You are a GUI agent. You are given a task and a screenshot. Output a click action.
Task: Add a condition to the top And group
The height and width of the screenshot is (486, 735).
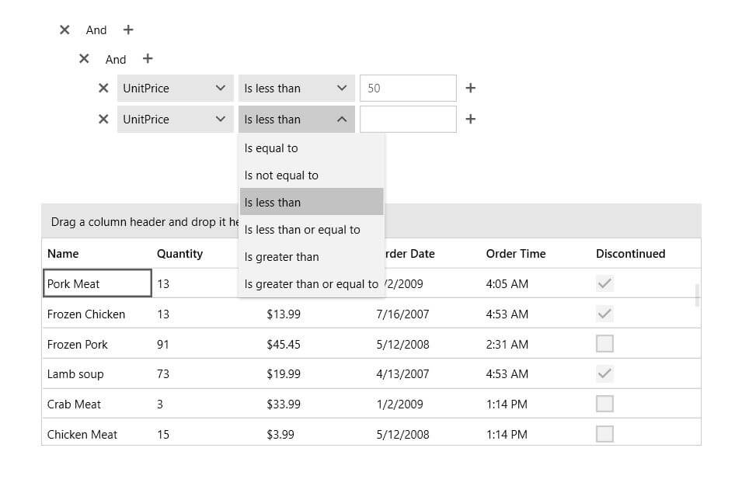pyautogui.click(x=127, y=30)
